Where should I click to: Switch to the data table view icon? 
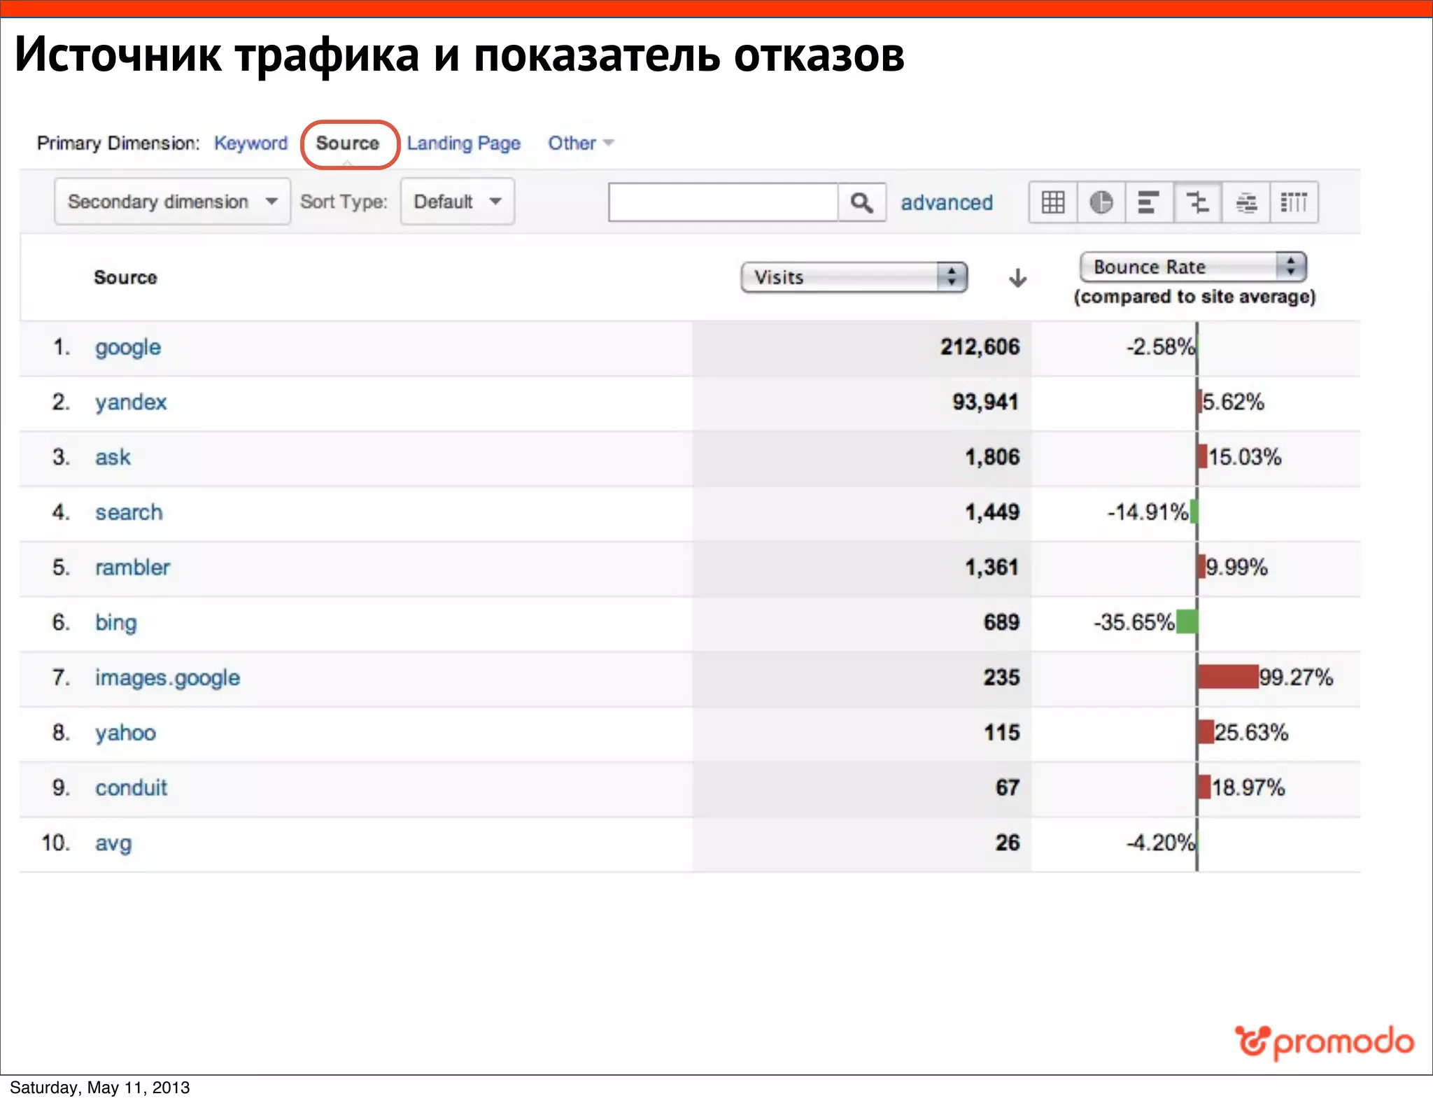(x=1053, y=202)
